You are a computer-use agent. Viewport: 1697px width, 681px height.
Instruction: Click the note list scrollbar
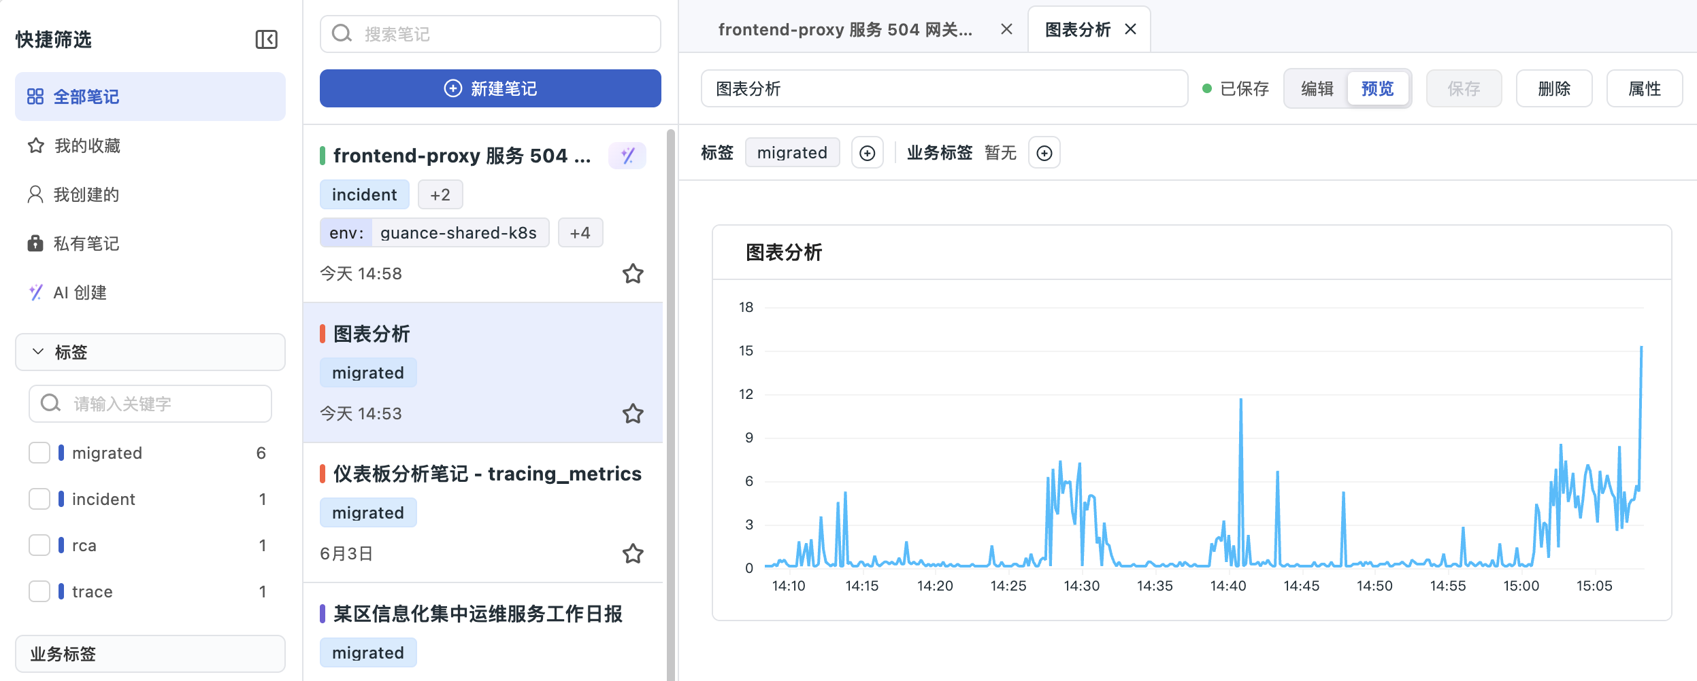click(x=671, y=404)
